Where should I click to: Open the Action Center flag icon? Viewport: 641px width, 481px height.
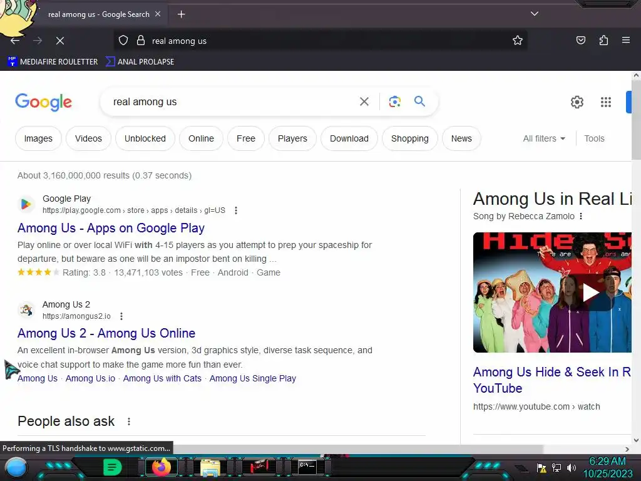point(541,467)
